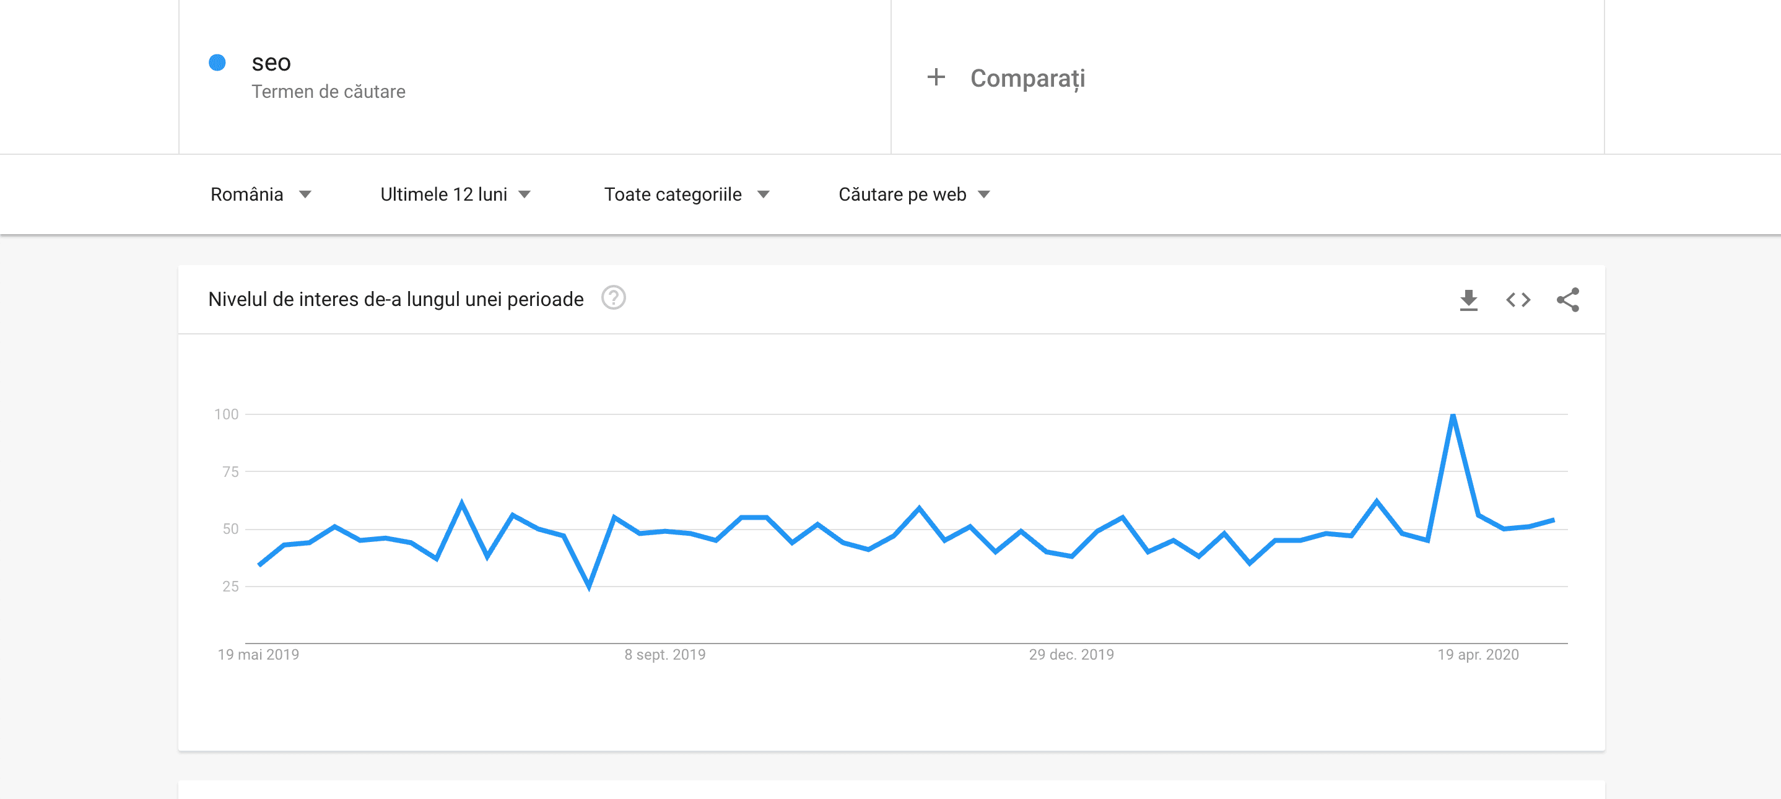This screenshot has width=1781, height=799.
Task: Click the 29 dec. 2019 axis label
Action: pos(1070,655)
